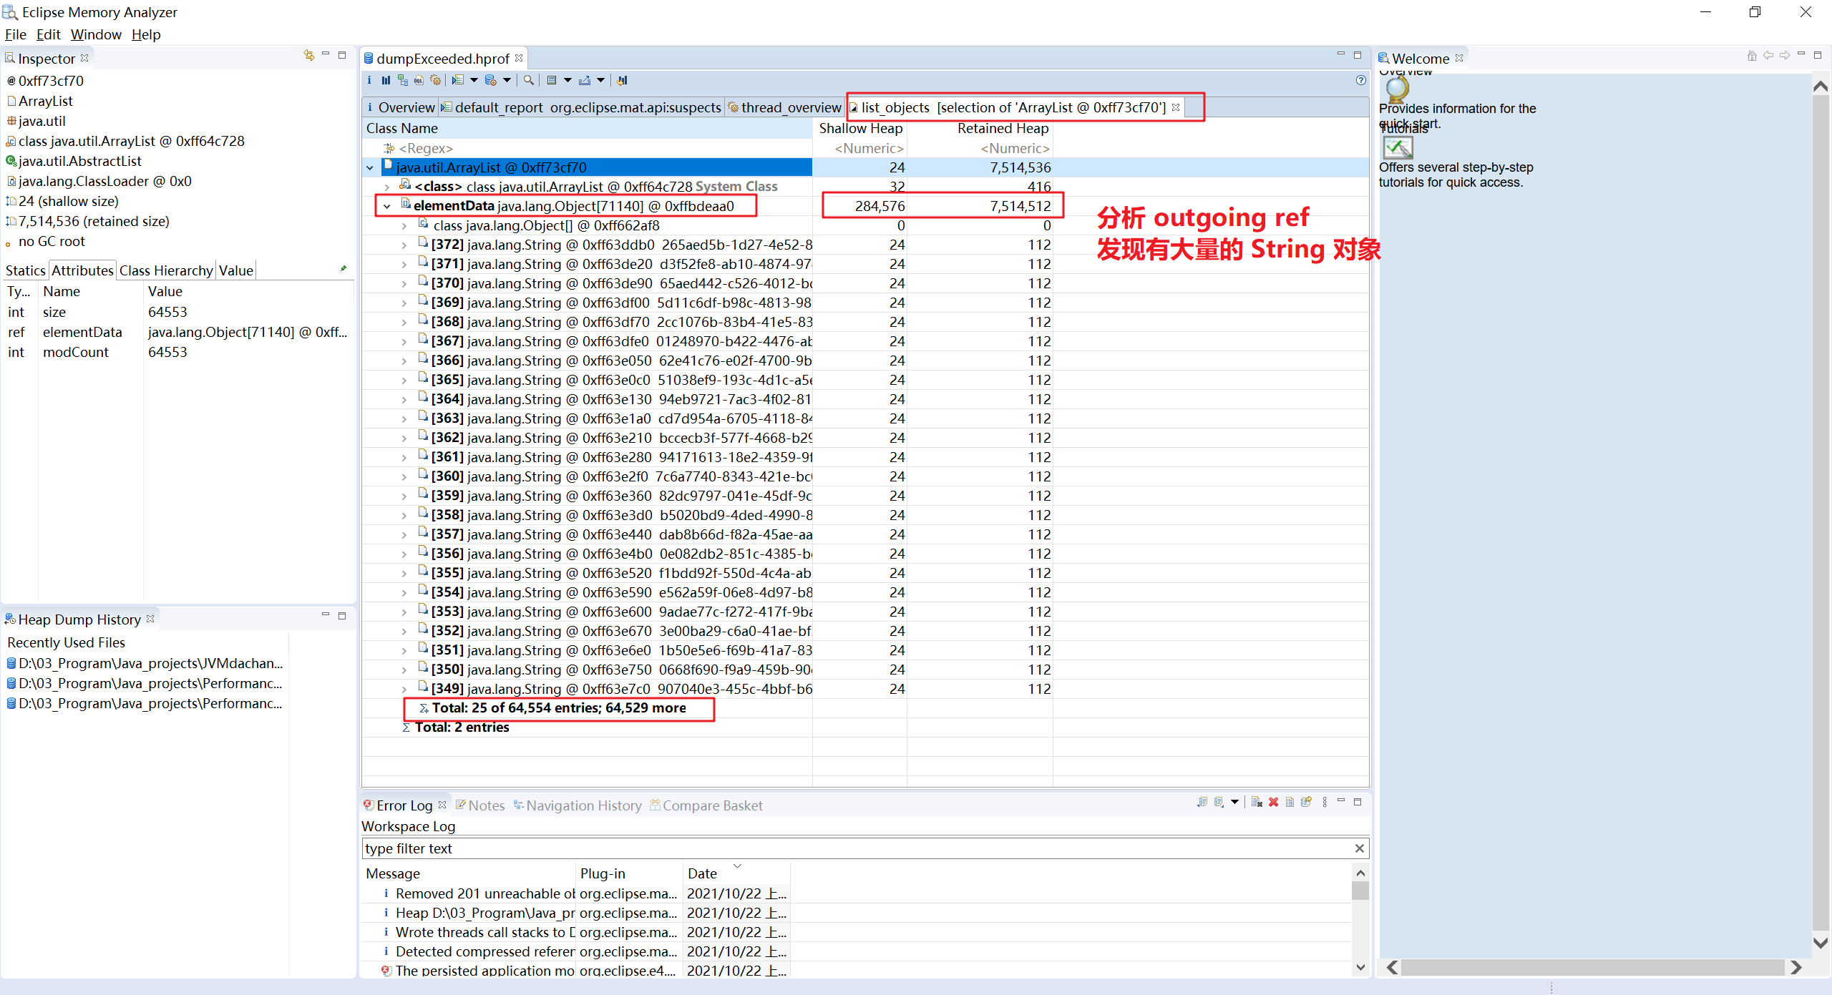Viewport: 1832px width, 995px height.
Task: Open the OQL query editor icon
Action: pos(419,80)
